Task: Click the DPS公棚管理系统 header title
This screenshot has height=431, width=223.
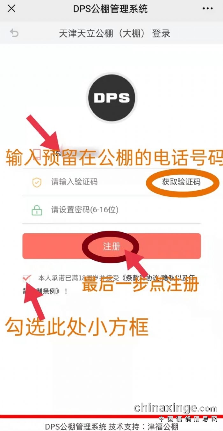Action: [111, 9]
